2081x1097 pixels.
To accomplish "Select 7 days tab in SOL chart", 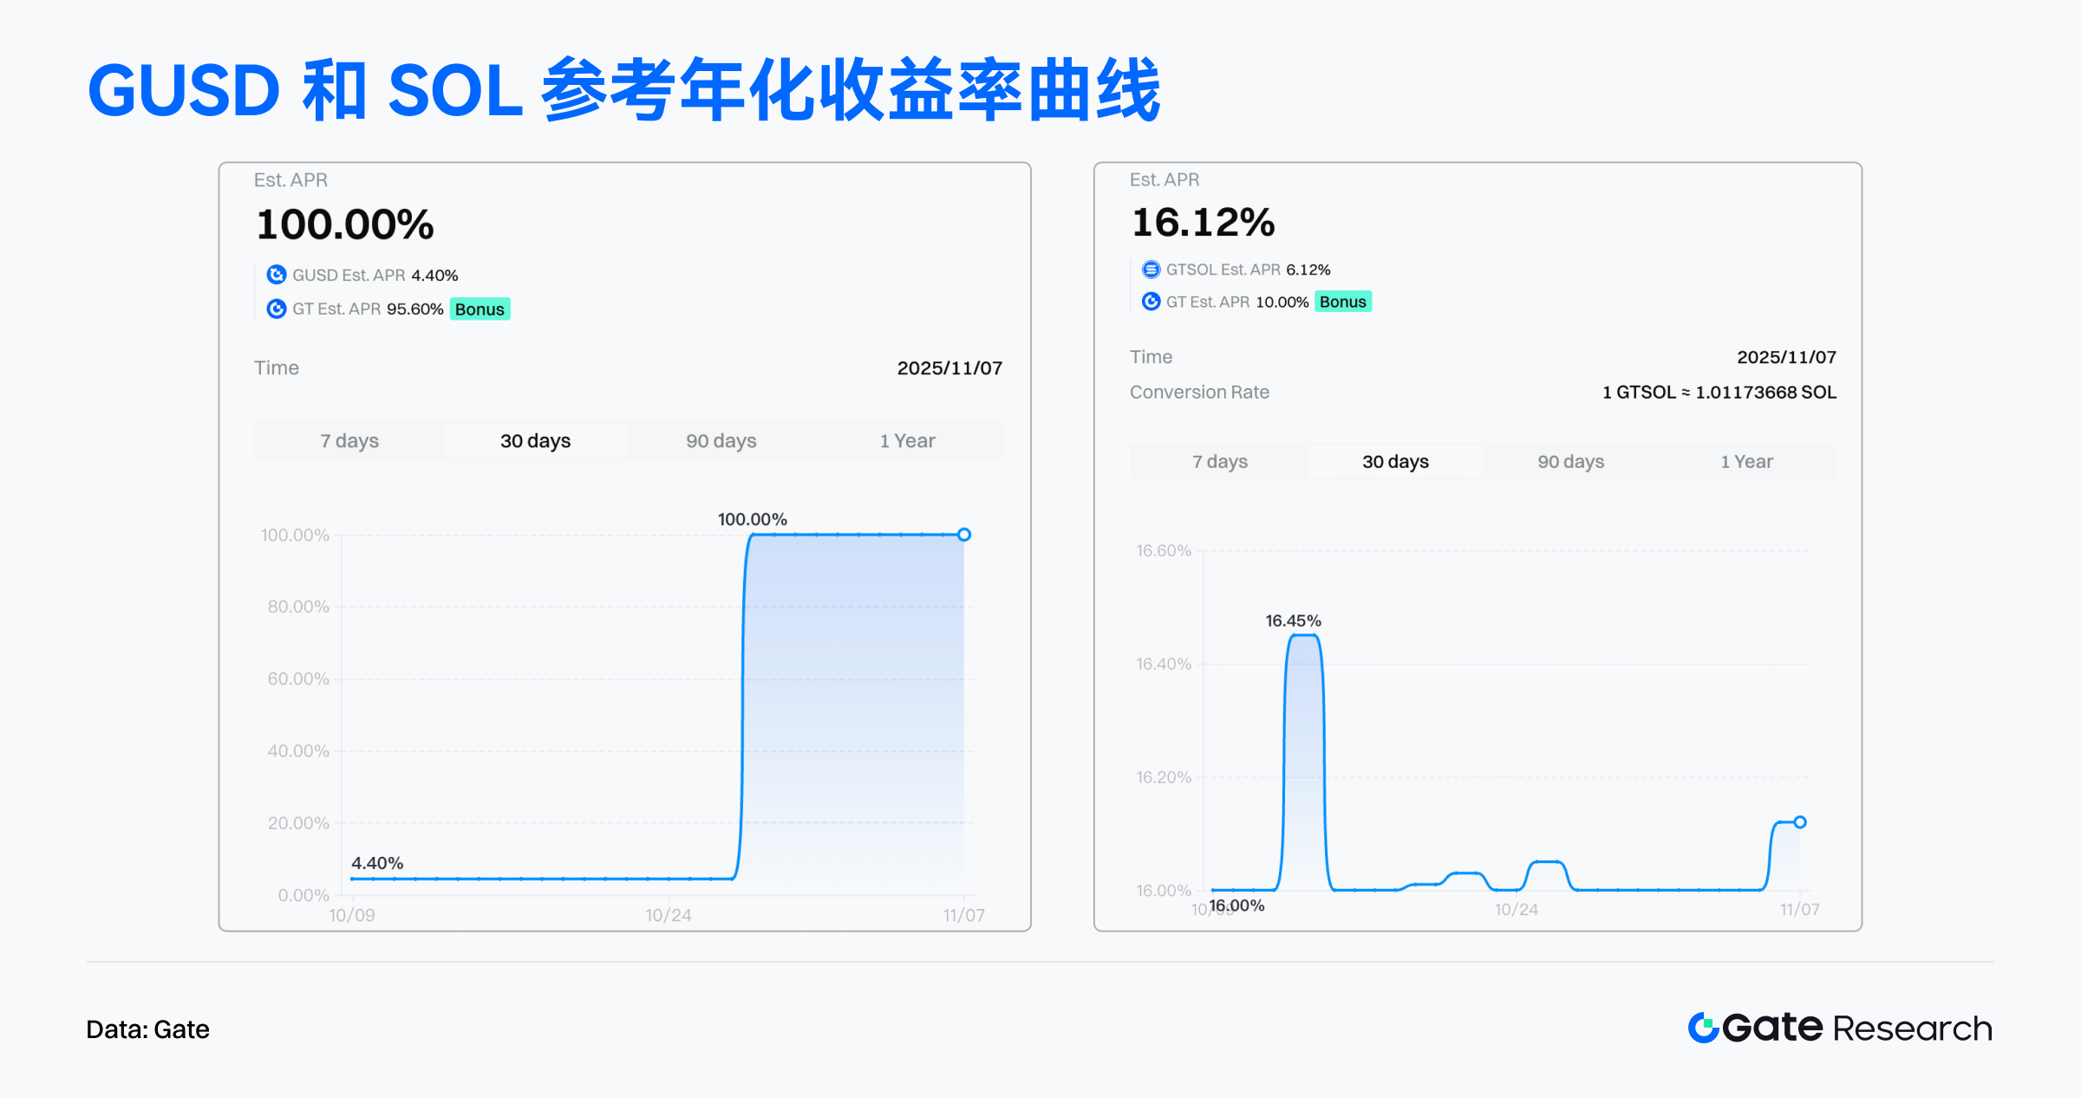I will tap(1219, 461).
